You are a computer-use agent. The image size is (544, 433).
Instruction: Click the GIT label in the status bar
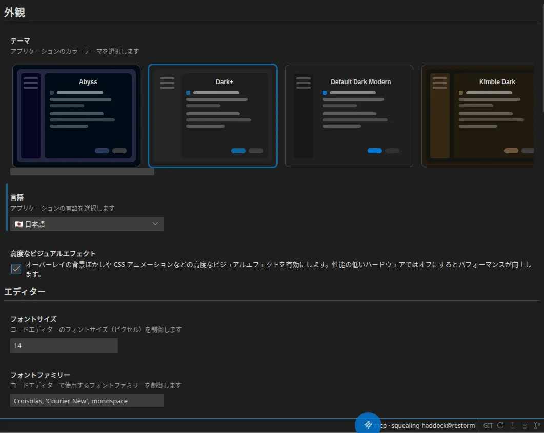pos(488,425)
